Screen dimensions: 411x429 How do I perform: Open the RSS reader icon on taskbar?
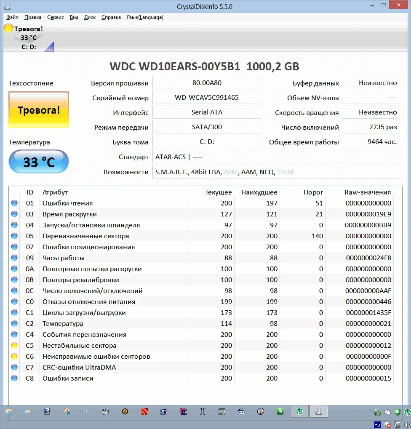click(x=144, y=411)
